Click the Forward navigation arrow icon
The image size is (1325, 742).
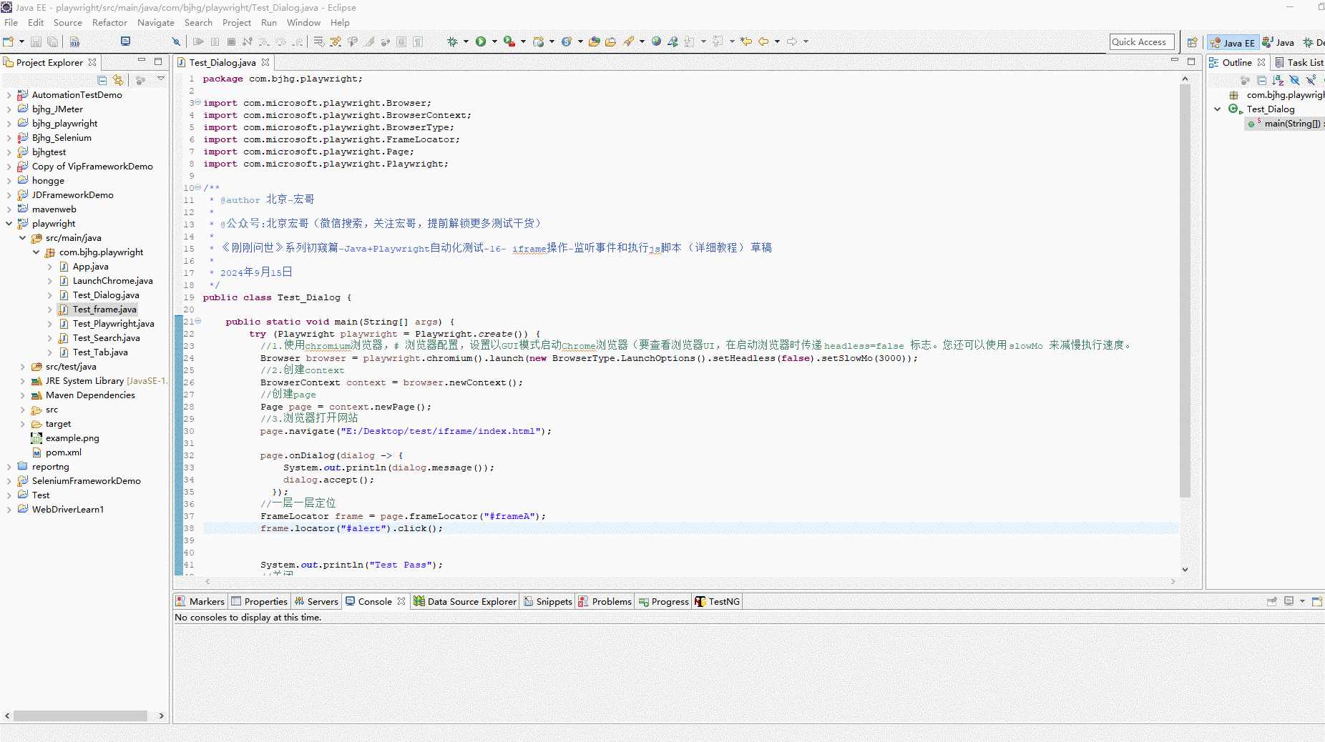(792, 41)
